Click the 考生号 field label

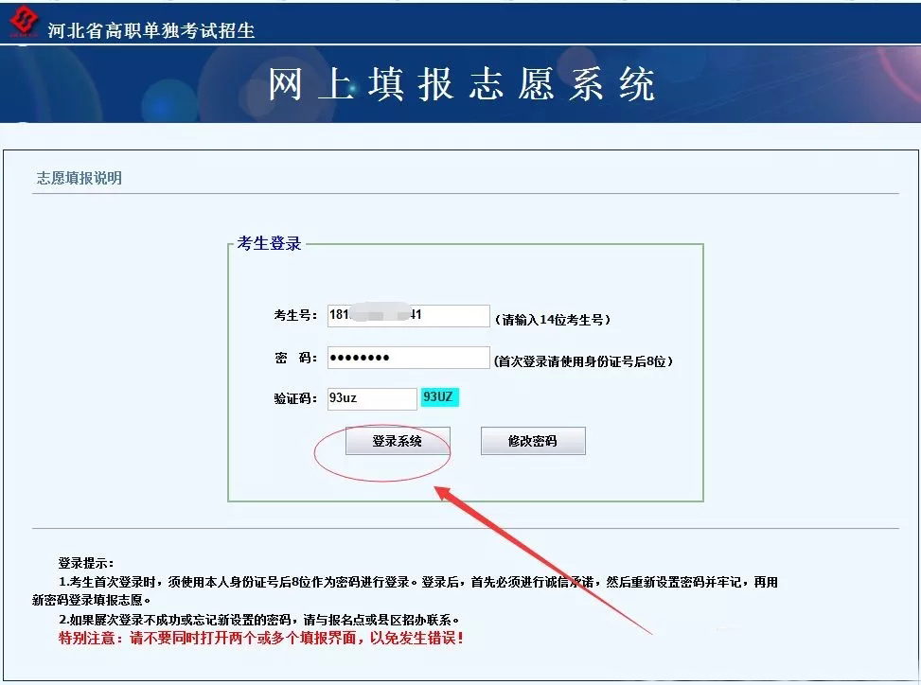point(295,316)
